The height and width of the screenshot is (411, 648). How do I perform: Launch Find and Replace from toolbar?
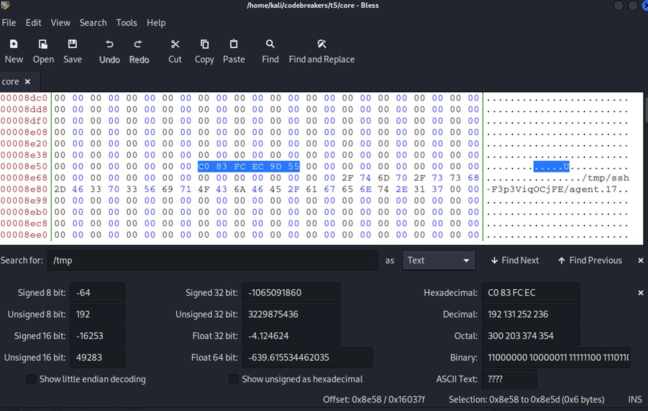322,44
